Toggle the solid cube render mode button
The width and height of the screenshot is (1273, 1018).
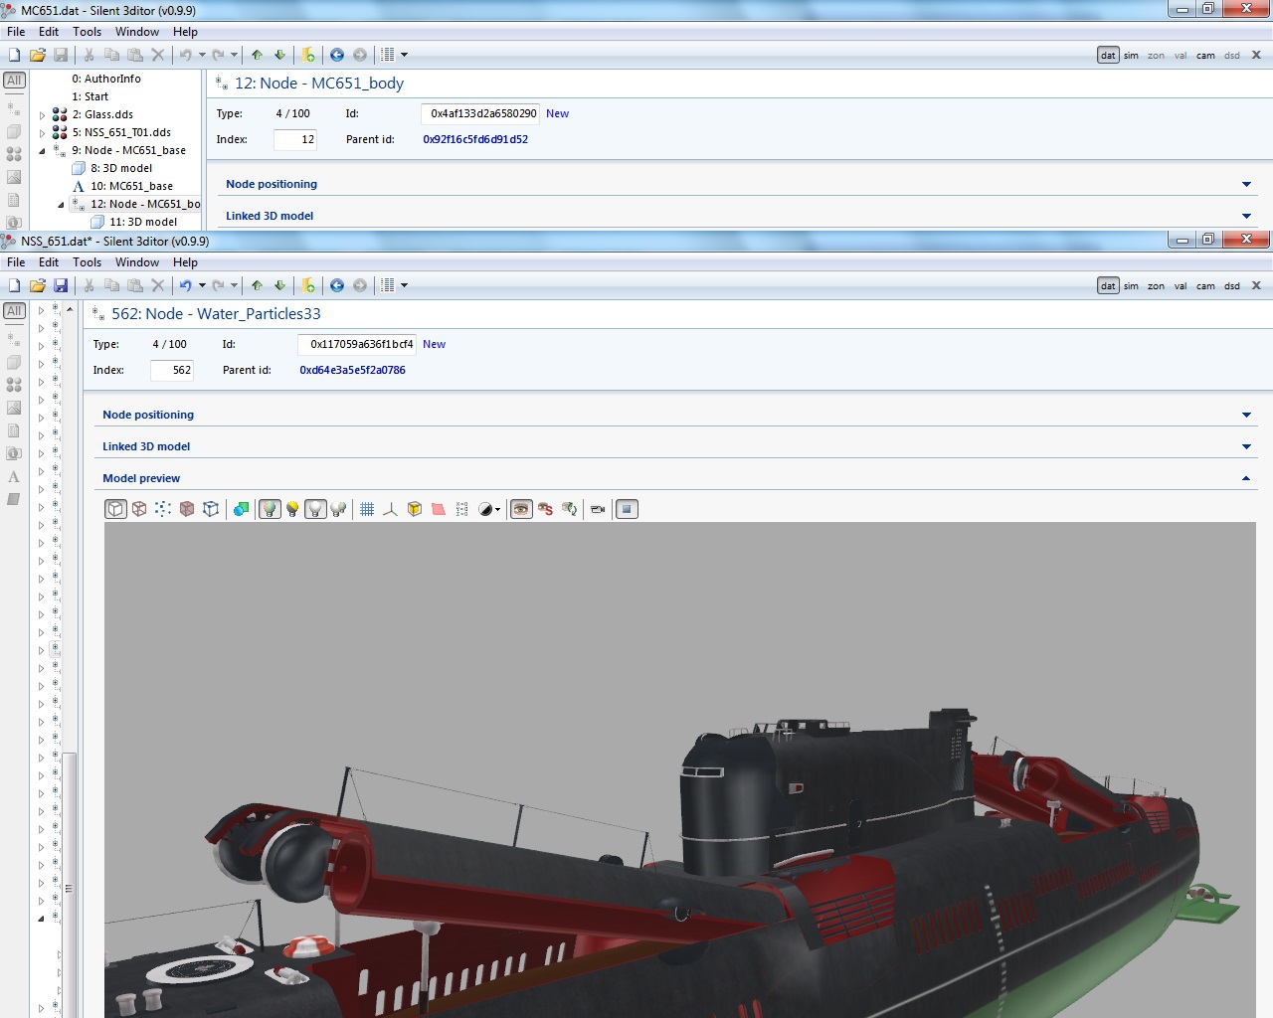pos(116,509)
